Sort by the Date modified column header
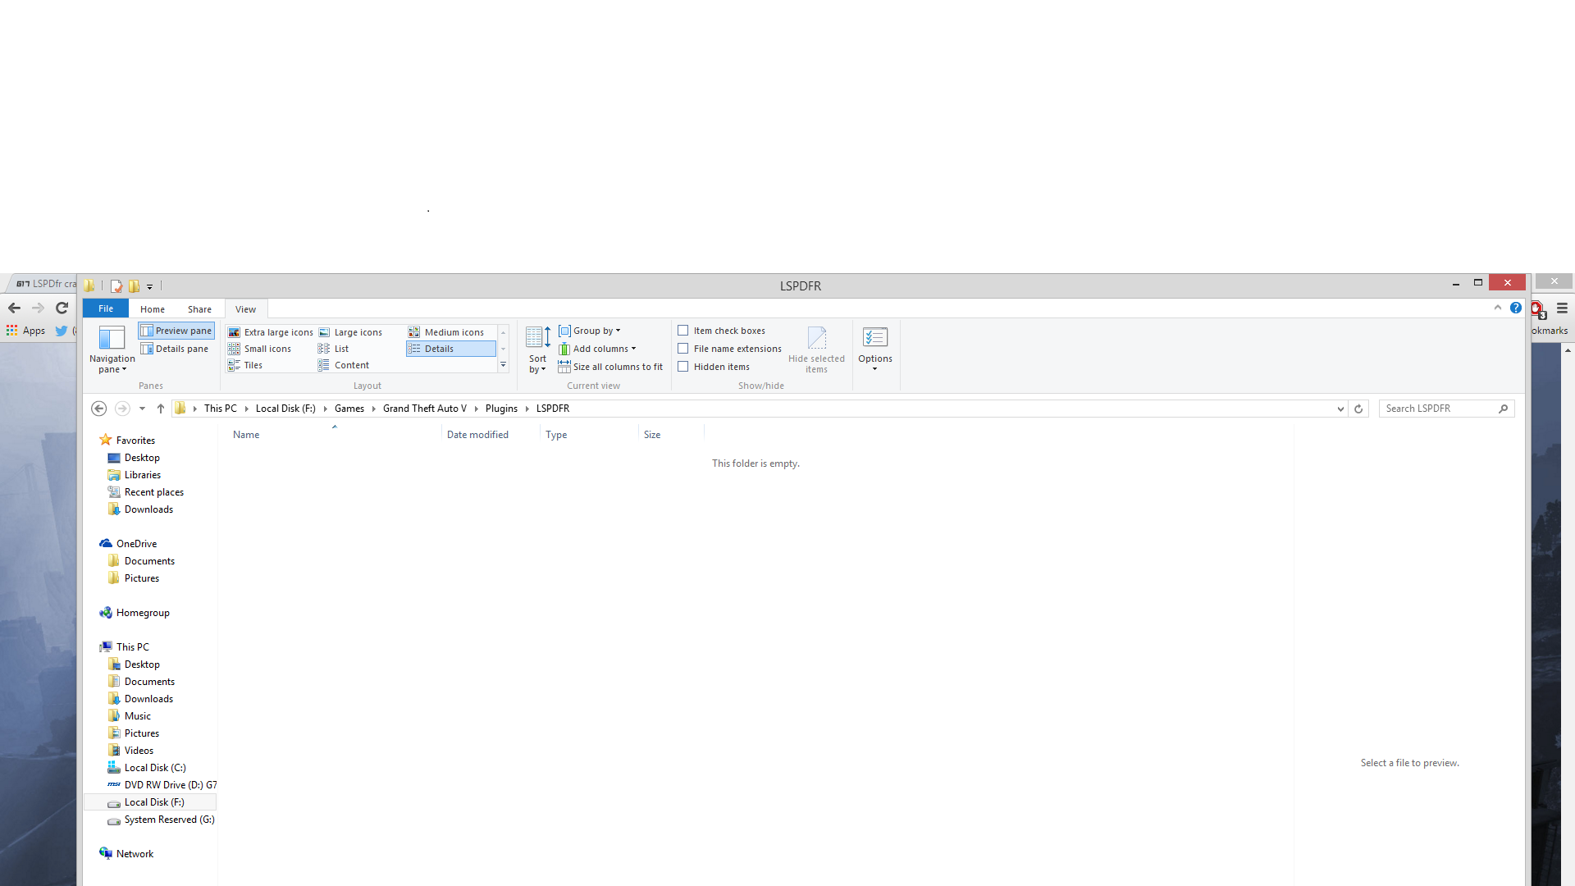This screenshot has height=886, width=1575. pyautogui.click(x=477, y=435)
